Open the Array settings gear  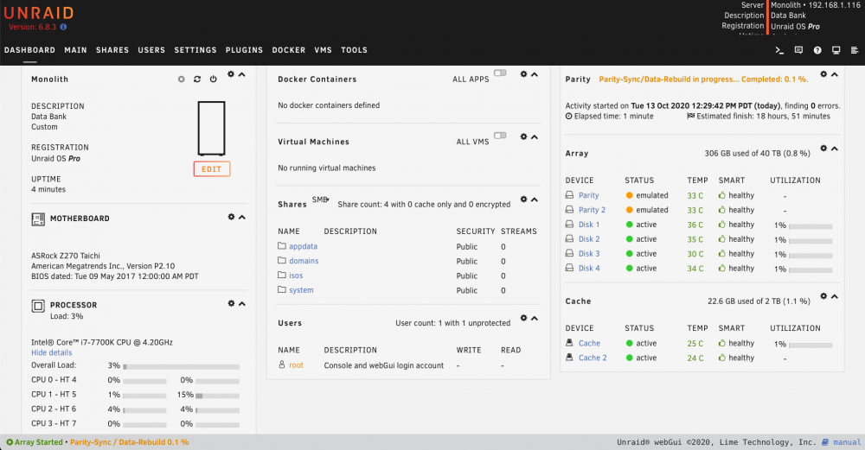[x=823, y=149]
